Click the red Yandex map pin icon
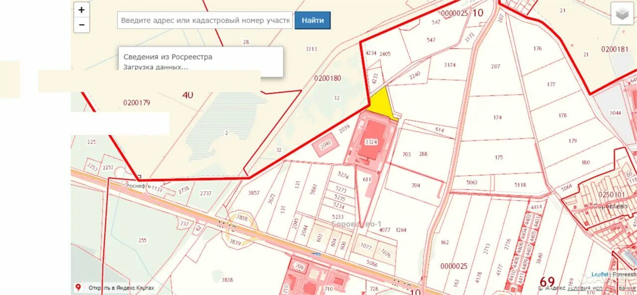Viewport: 637px width, 295px height. (x=78, y=288)
